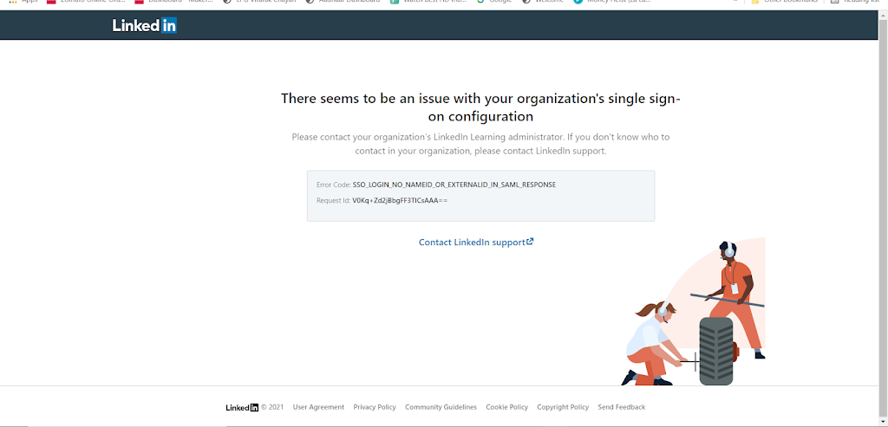Click Send Feedback in footer
This screenshot has width=888, height=427.
pyautogui.click(x=621, y=407)
